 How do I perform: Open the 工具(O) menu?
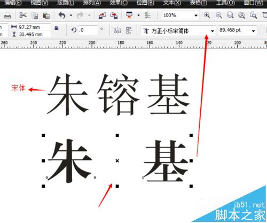(x=225, y=3)
